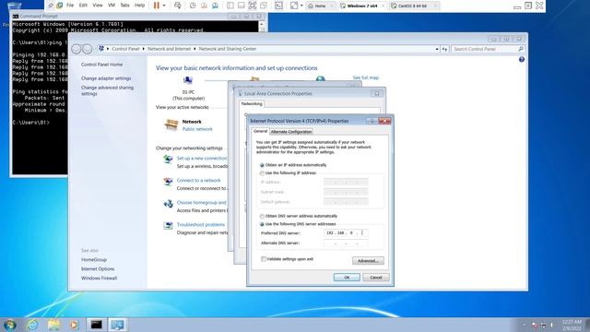
Task: Open the VMware Tabs menu
Action: pyautogui.click(x=125, y=6)
